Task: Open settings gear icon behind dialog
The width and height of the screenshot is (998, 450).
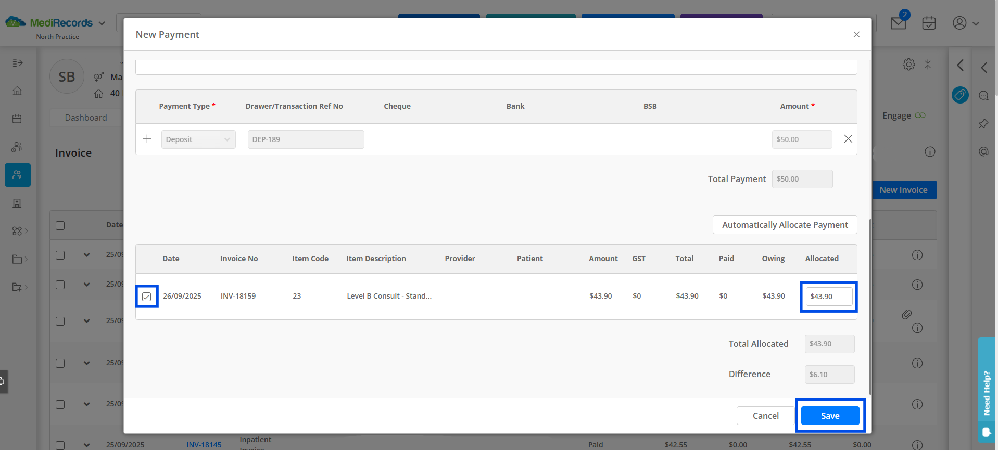Action: 908,65
